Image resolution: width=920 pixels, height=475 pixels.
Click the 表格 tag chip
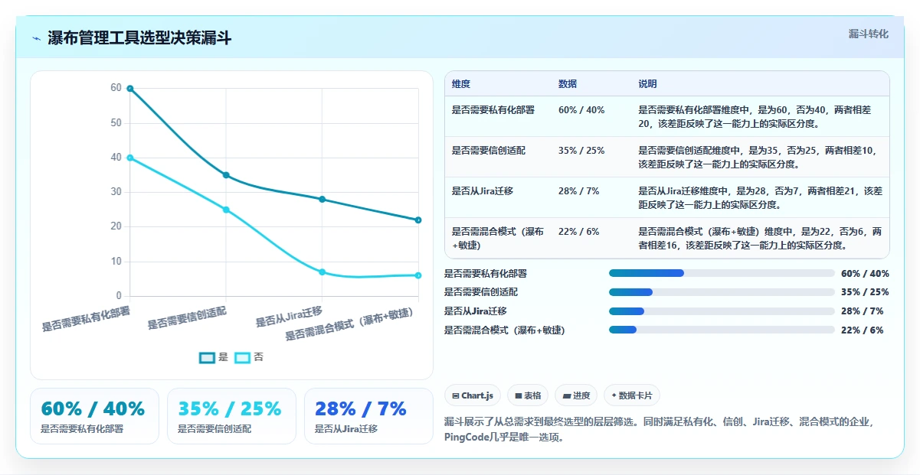point(528,395)
